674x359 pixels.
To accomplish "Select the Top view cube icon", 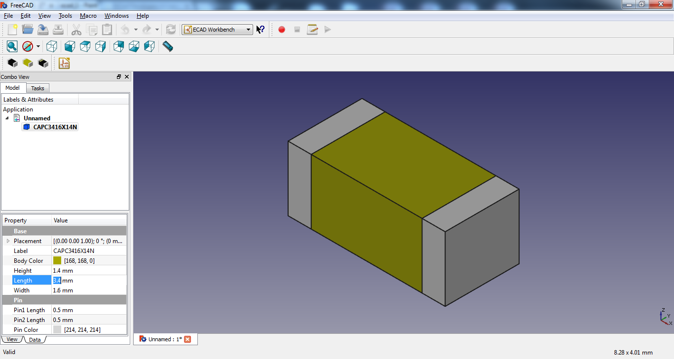I will 85,46.
